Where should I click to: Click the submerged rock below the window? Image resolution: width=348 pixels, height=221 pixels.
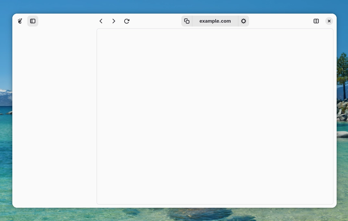coord(201,214)
